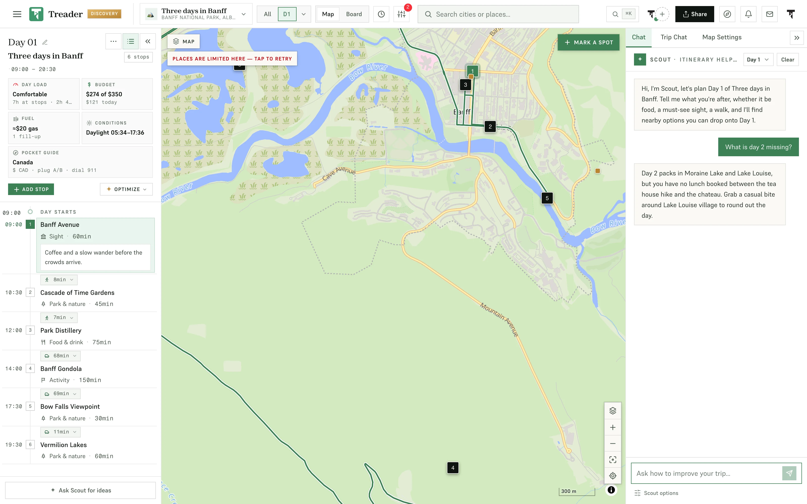The width and height of the screenshot is (807, 504).
Task: Switch to the Trip Chat tab
Action: point(674,37)
